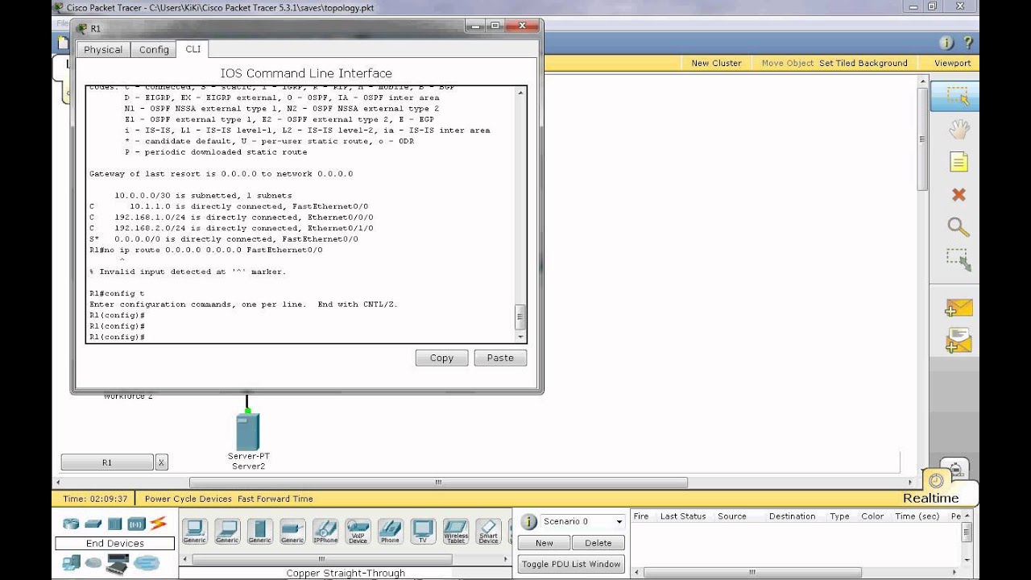This screenshot has width=1031, height=580.
Task: Select the Routers device category icon
Action: (x=71, y=524)
